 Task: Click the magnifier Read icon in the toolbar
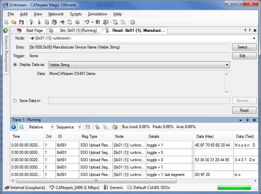click(32, 22)
